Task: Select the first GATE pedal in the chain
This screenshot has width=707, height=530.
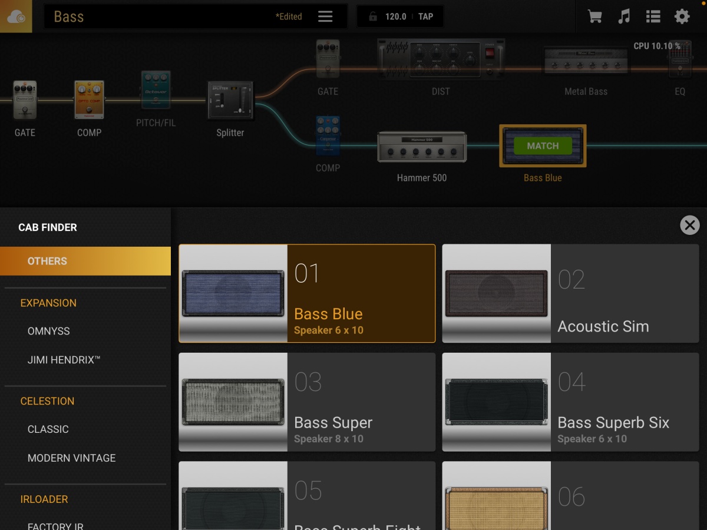Action: [25, 101]
